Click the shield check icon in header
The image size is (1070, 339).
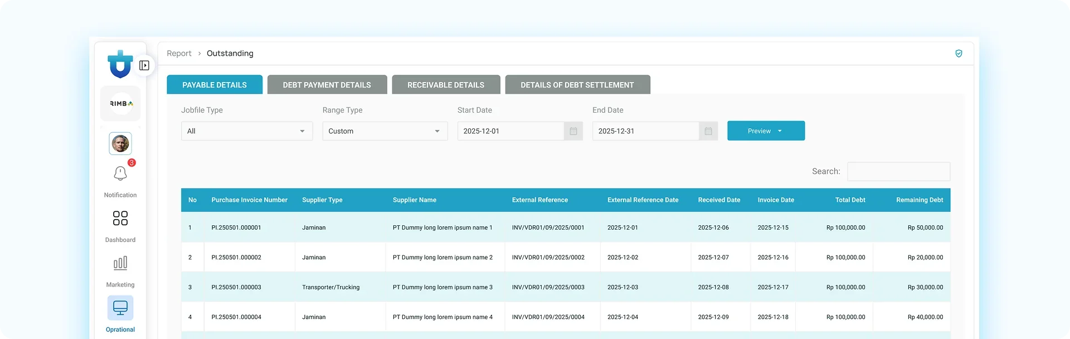[x=959, y=54]
